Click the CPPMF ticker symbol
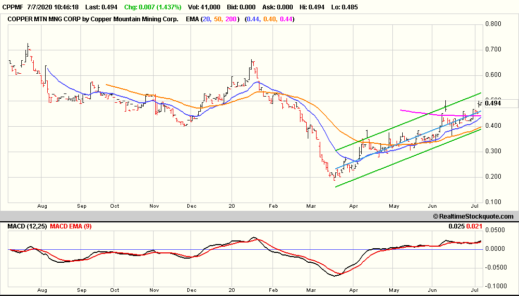519x296 pixels. pyautogui.click(x=12, y=7)
